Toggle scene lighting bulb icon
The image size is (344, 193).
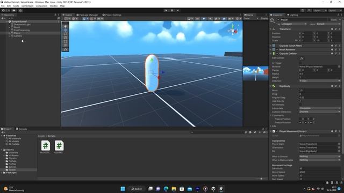click(204, 19)
